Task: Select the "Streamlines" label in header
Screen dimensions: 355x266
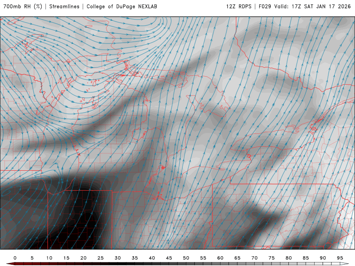Action: tap(64, 6)
